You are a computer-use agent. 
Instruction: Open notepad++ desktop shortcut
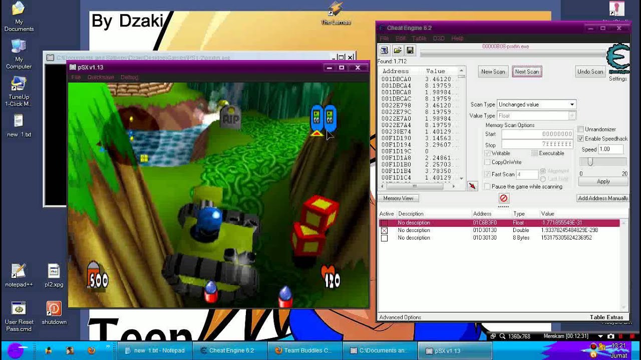[19, 275]
